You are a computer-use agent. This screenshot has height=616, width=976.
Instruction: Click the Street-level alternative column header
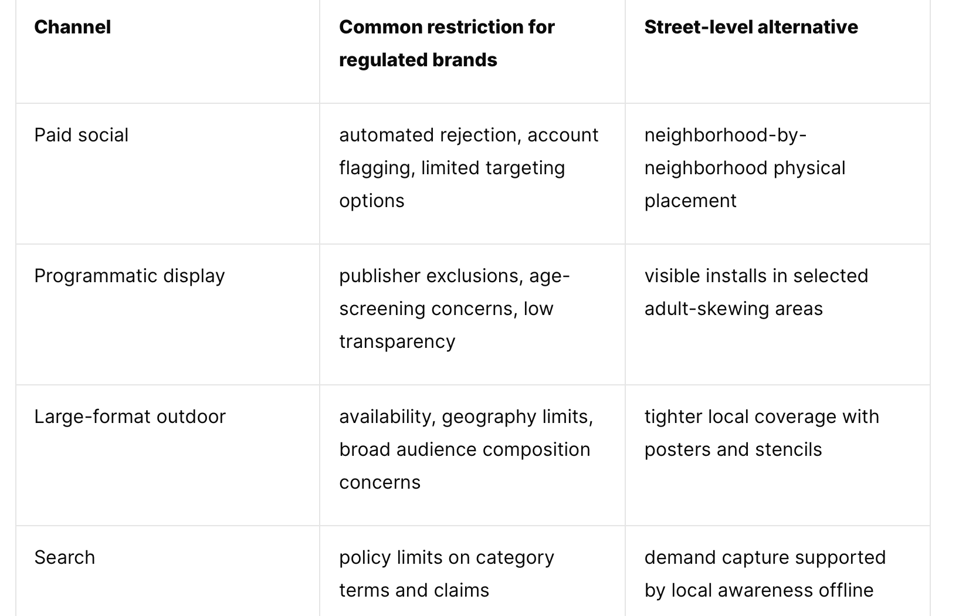coord(751,27)
